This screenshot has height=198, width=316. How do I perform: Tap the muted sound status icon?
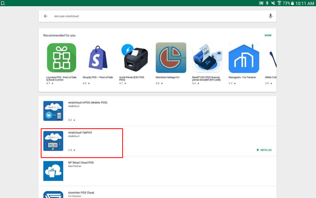pyautogui.click(x=273, y=3)
